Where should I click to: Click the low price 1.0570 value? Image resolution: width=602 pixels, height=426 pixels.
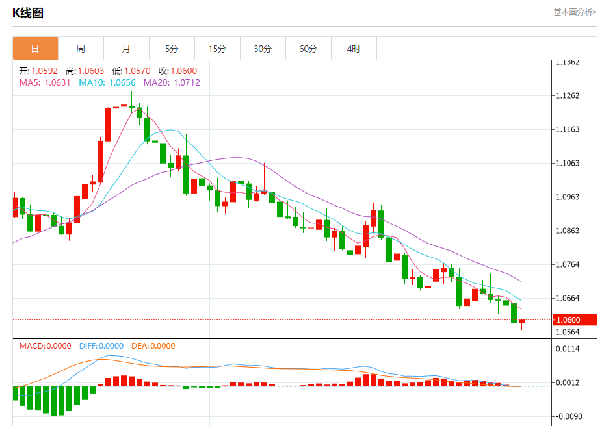[137, 71]
